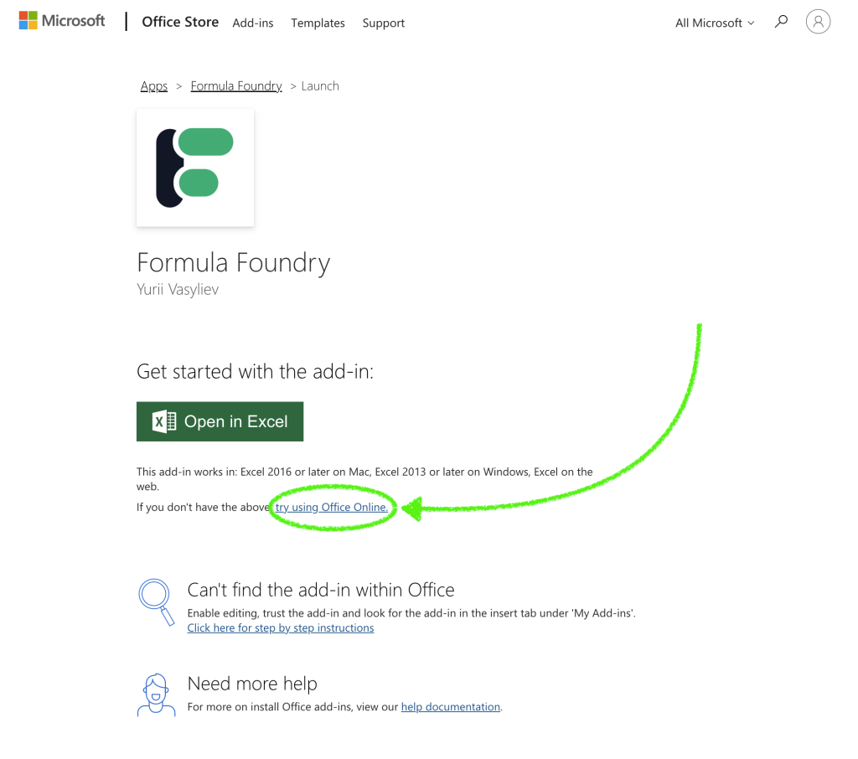Click publisher name Yurii Vasyliev

pos(178,290)
